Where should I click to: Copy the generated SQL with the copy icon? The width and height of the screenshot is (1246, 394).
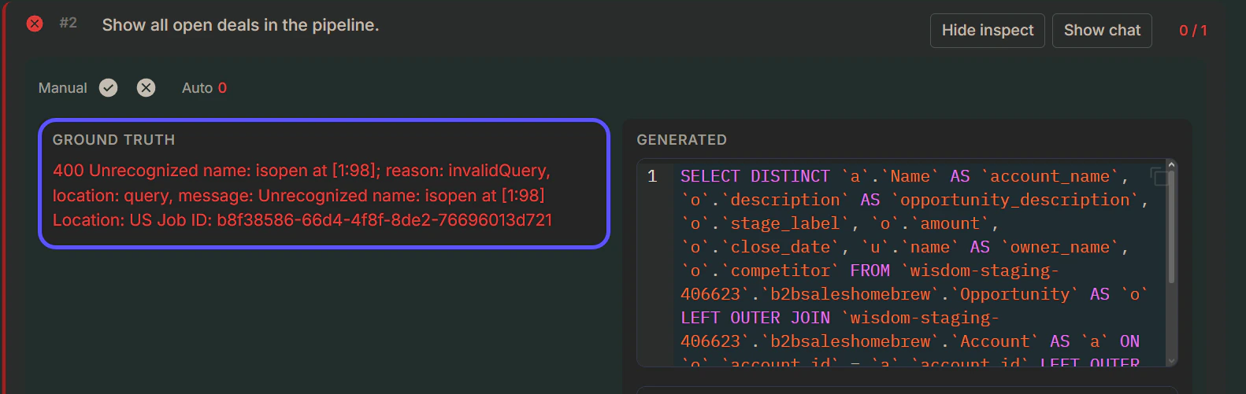click(x=1159, y=176)
